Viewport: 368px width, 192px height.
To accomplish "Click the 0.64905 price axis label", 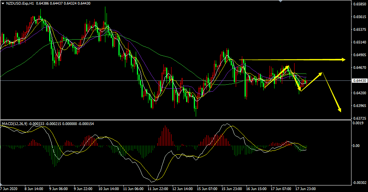I will tap(359, 55).
